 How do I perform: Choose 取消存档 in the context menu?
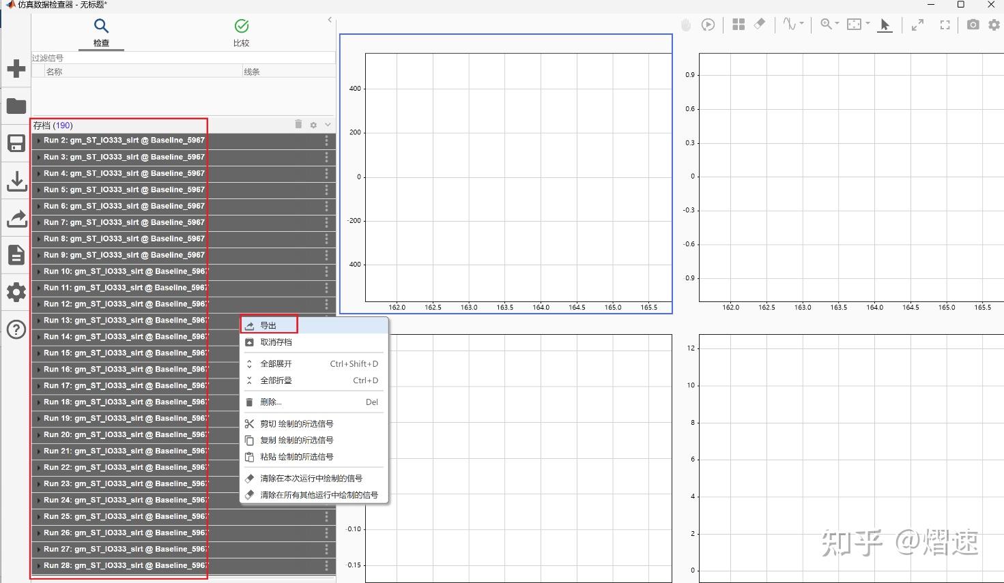pos(276,342)
